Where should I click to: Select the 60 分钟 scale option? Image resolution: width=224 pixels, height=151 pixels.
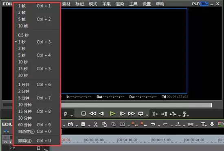(37, 125)
